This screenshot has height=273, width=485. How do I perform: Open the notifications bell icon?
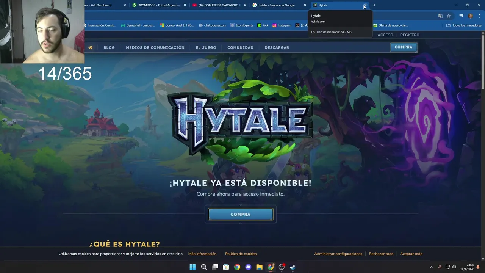[x=478, y=267]
